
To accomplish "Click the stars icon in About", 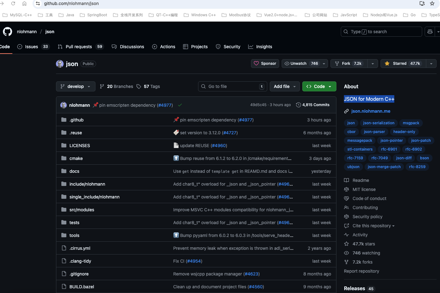I will 346,244.
